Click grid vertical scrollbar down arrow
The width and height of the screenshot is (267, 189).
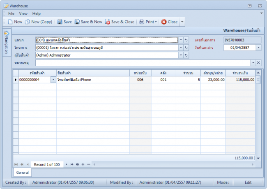[258, 158]
